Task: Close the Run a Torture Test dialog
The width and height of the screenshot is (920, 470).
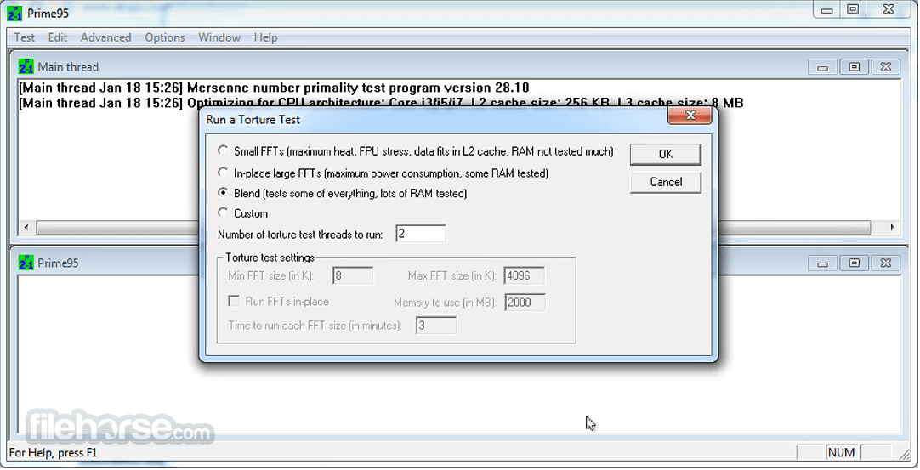Action: point(690,116)
